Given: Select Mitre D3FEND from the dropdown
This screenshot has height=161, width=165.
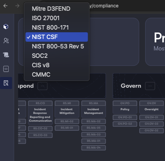Looking at the screenshot, I should click(57, 9).
